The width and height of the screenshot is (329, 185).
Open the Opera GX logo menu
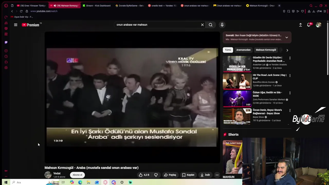6,5
